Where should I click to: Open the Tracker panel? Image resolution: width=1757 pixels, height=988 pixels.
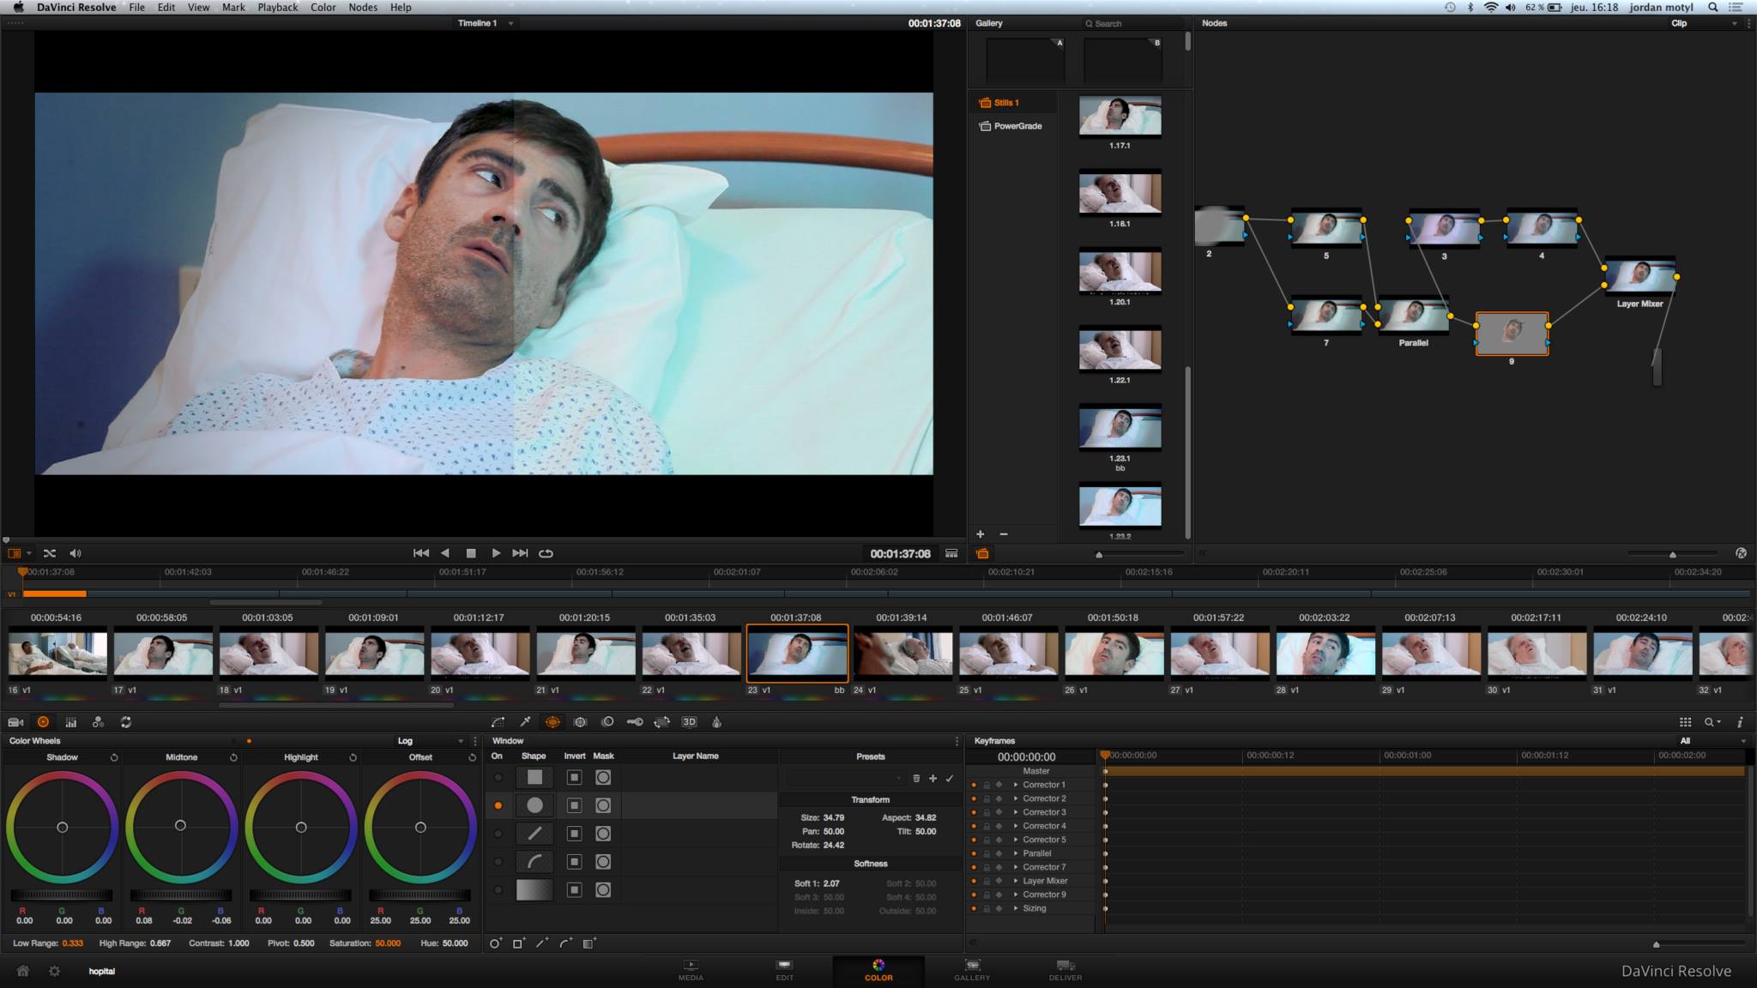(581, 721)
